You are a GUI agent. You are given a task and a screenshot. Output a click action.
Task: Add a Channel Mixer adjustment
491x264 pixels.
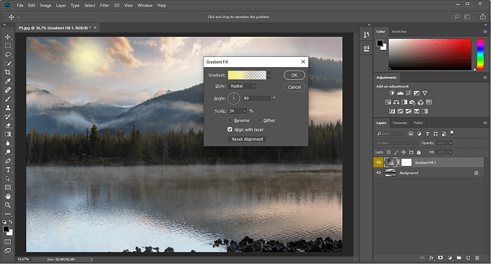pos(420,102)
